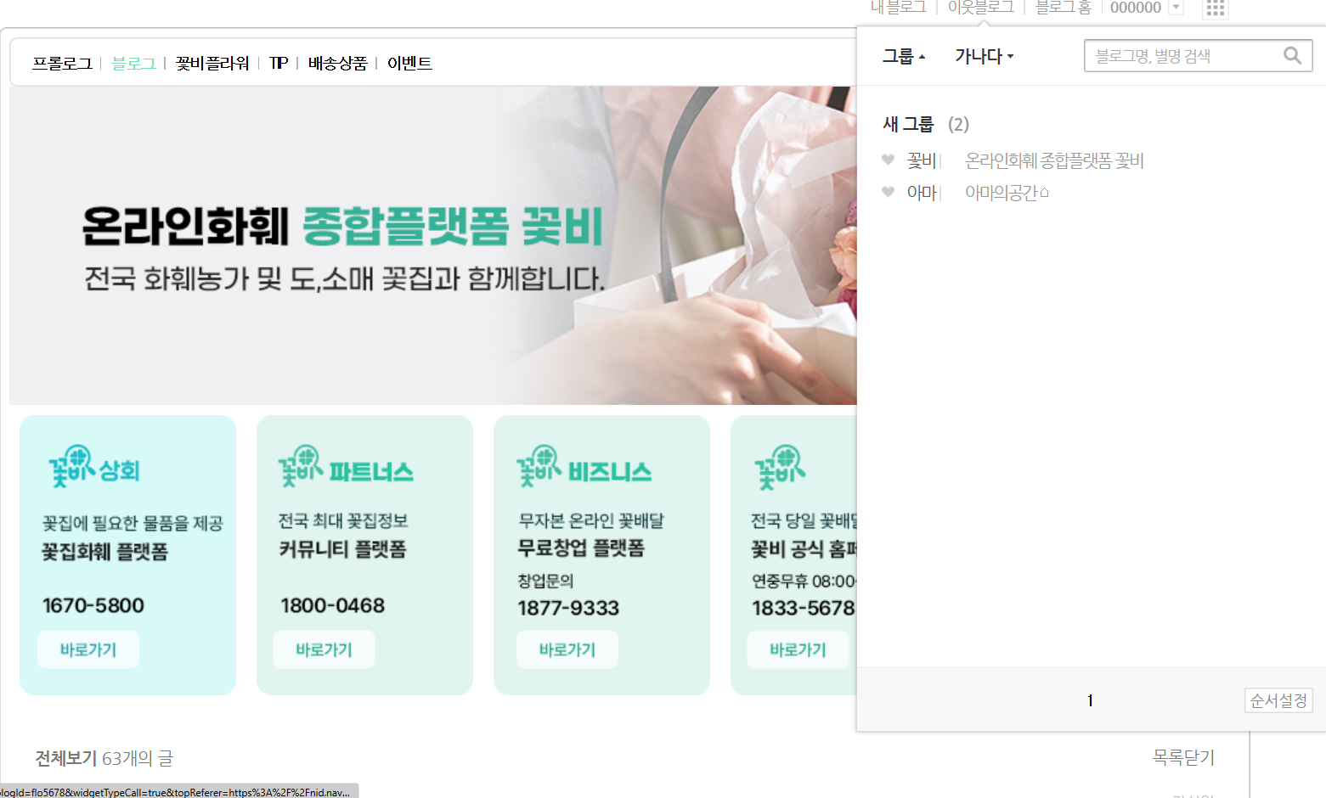Click the 꽃비 상회 logo
Viewport: 1326px width, 798px height.
(93, 467)
